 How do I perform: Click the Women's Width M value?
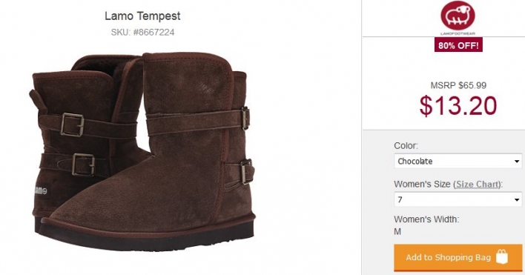(x=397, y=231)
